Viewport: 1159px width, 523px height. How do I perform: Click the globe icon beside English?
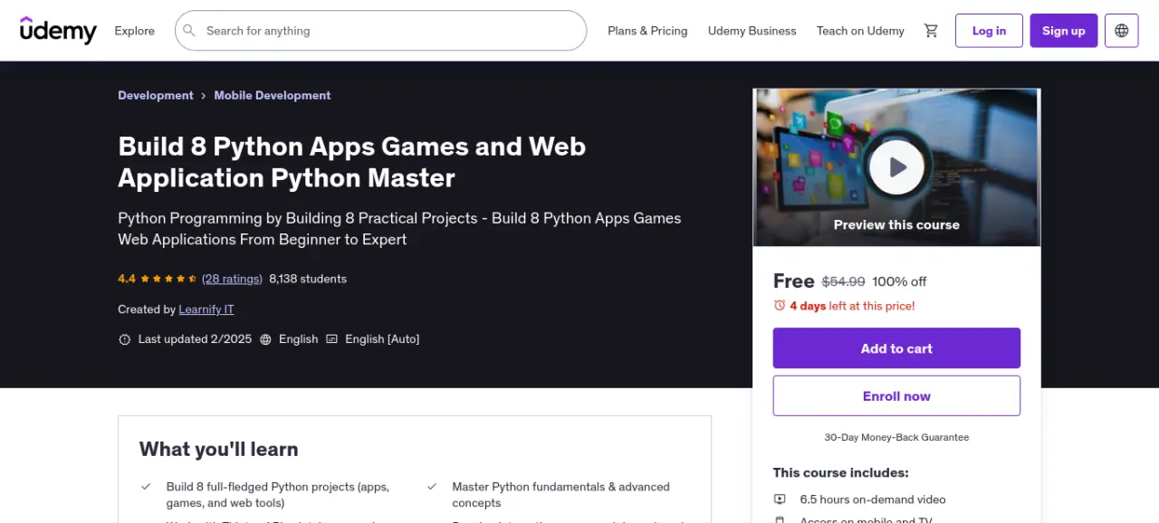pyautogui.click(x=266, y=339)
